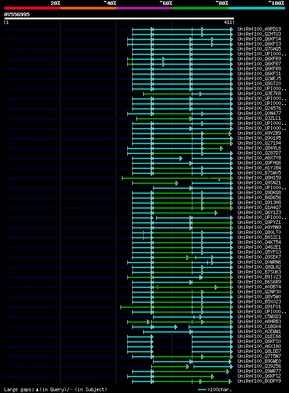
Task: Select subject label UniRef100_Q24576
Action: (259, 109)
